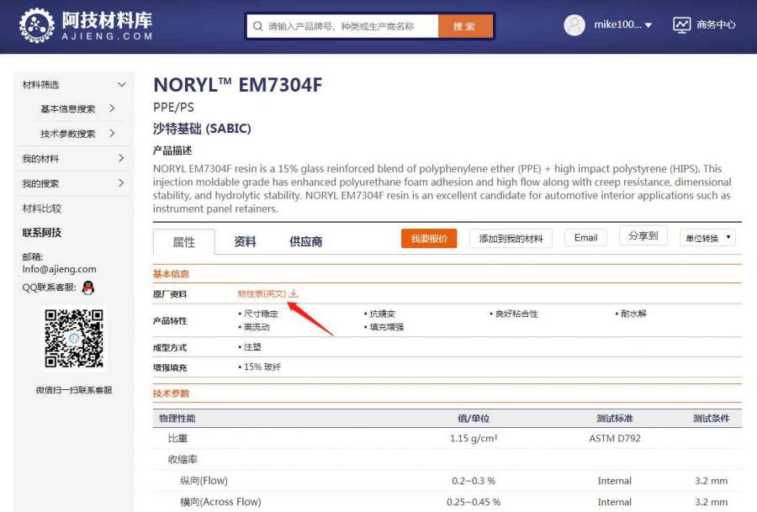This screenshot has width=757, height=512.
Task: Click the 0.2~0.3 % value
Action: [473, 481]
